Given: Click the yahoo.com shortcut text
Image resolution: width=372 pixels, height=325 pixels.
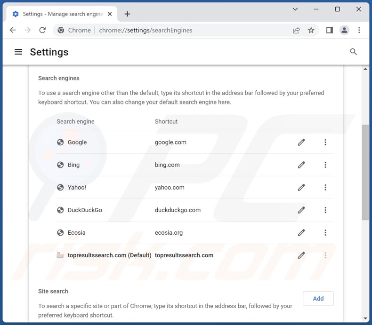Looking at the screenshot, I should coord(170,187).
